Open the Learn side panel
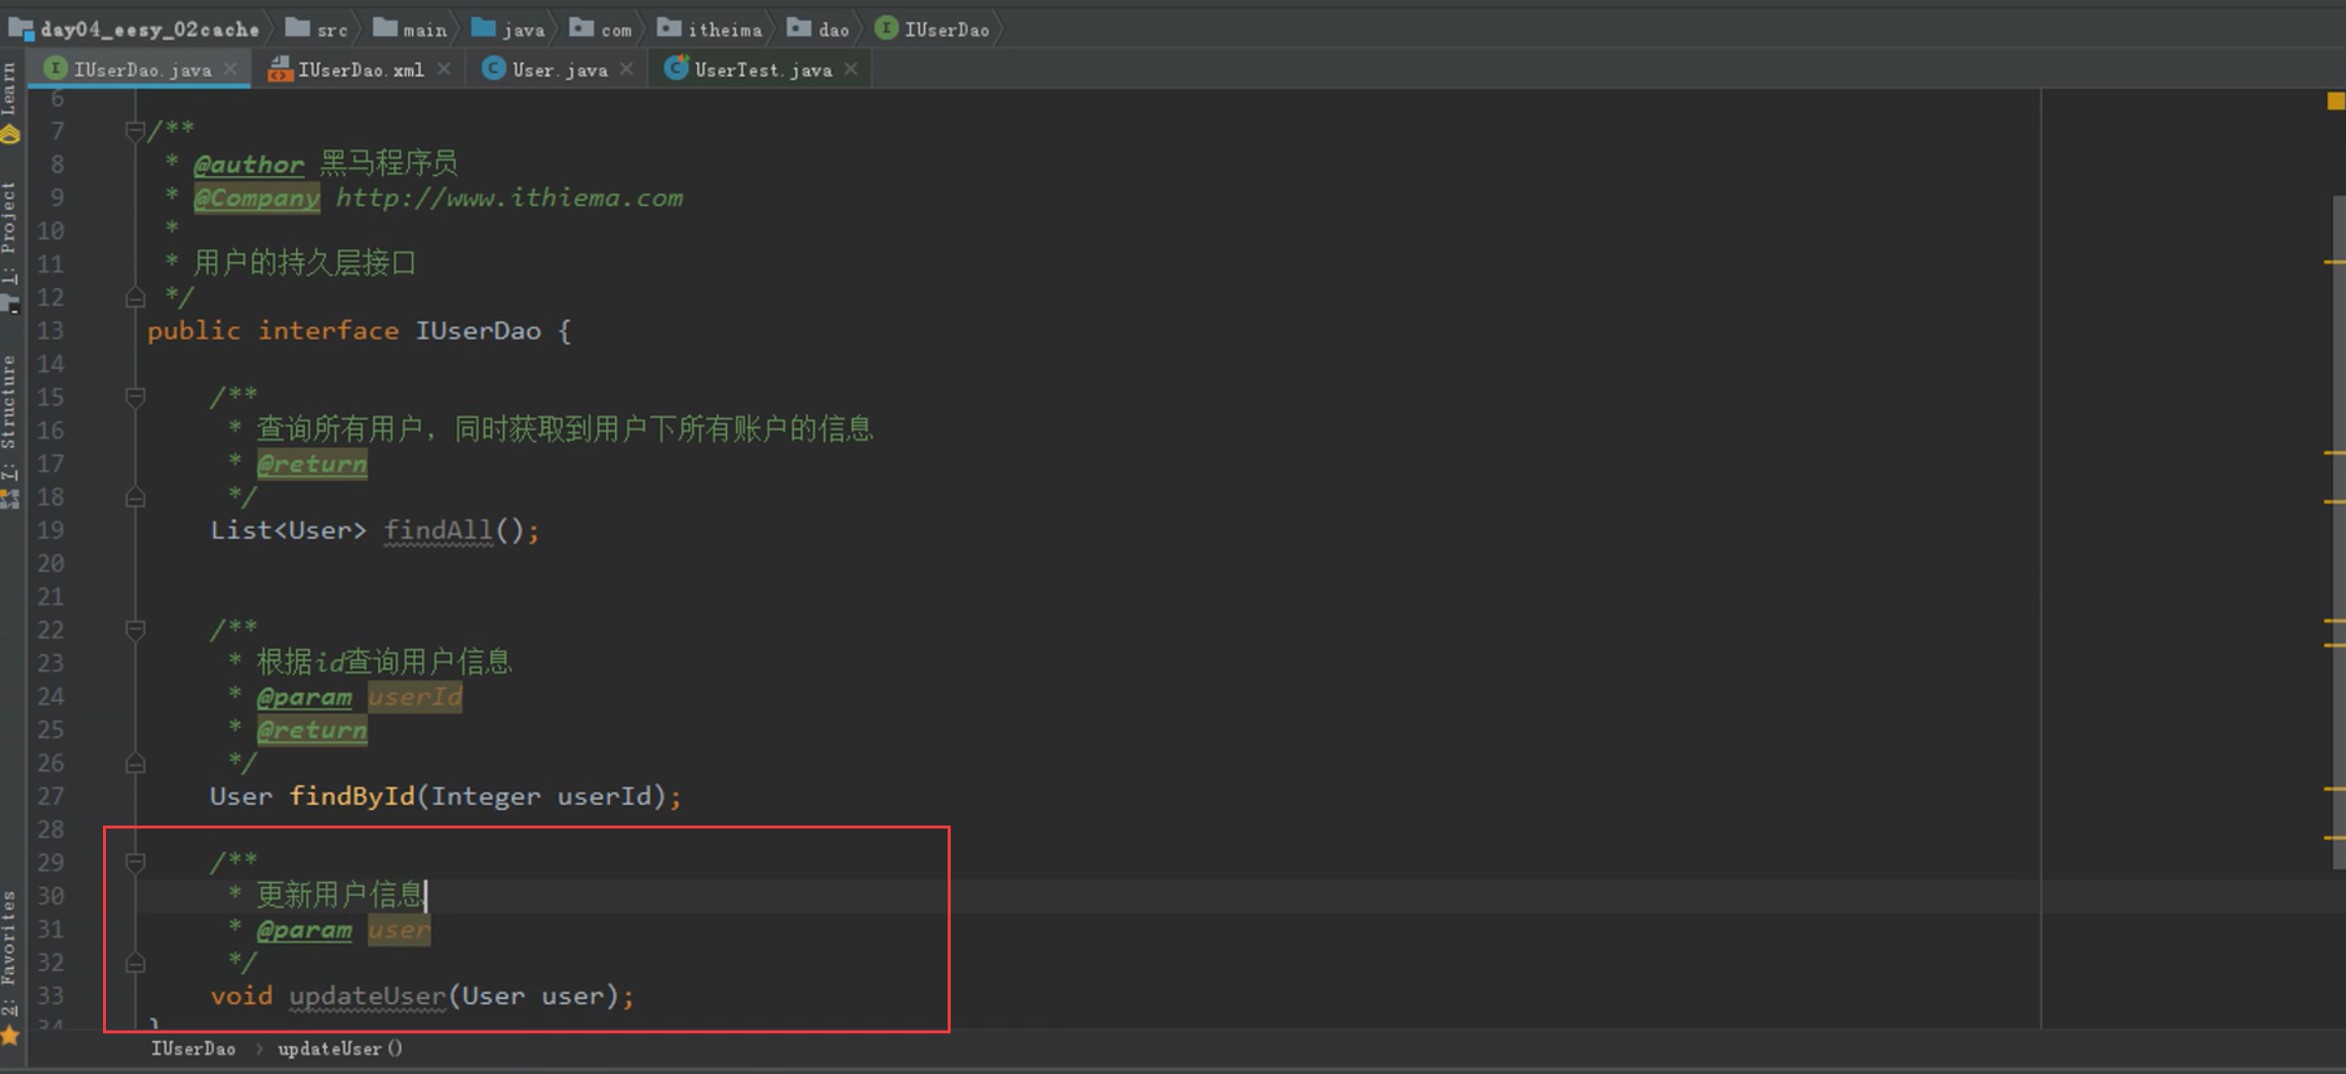This screenshot has width=2346, height=1074. click(10, 94)
